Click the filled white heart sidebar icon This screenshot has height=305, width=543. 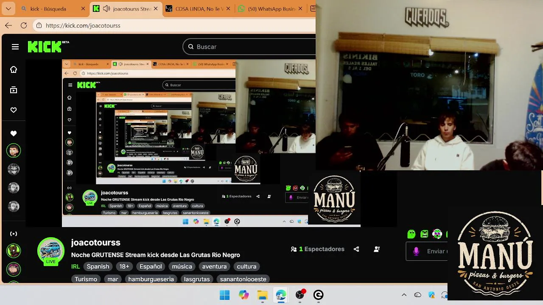14,133
